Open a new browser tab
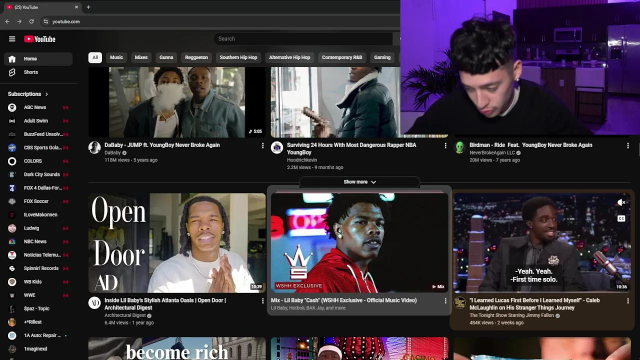The image size is (640, 360). 88,7
